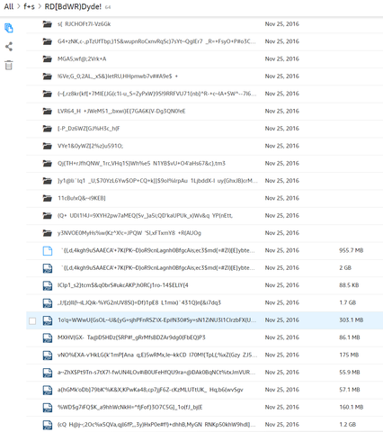Open folder named 11cBufxQ&~i9KEB]
This screenshot has height=432, width=383.
point(82,198)
